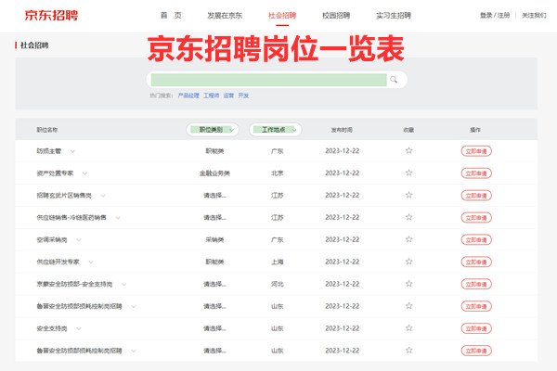Screen dimensions: 557x371
Task: Favorite the 防损主管 job with its star
Action: coord(408,151)
